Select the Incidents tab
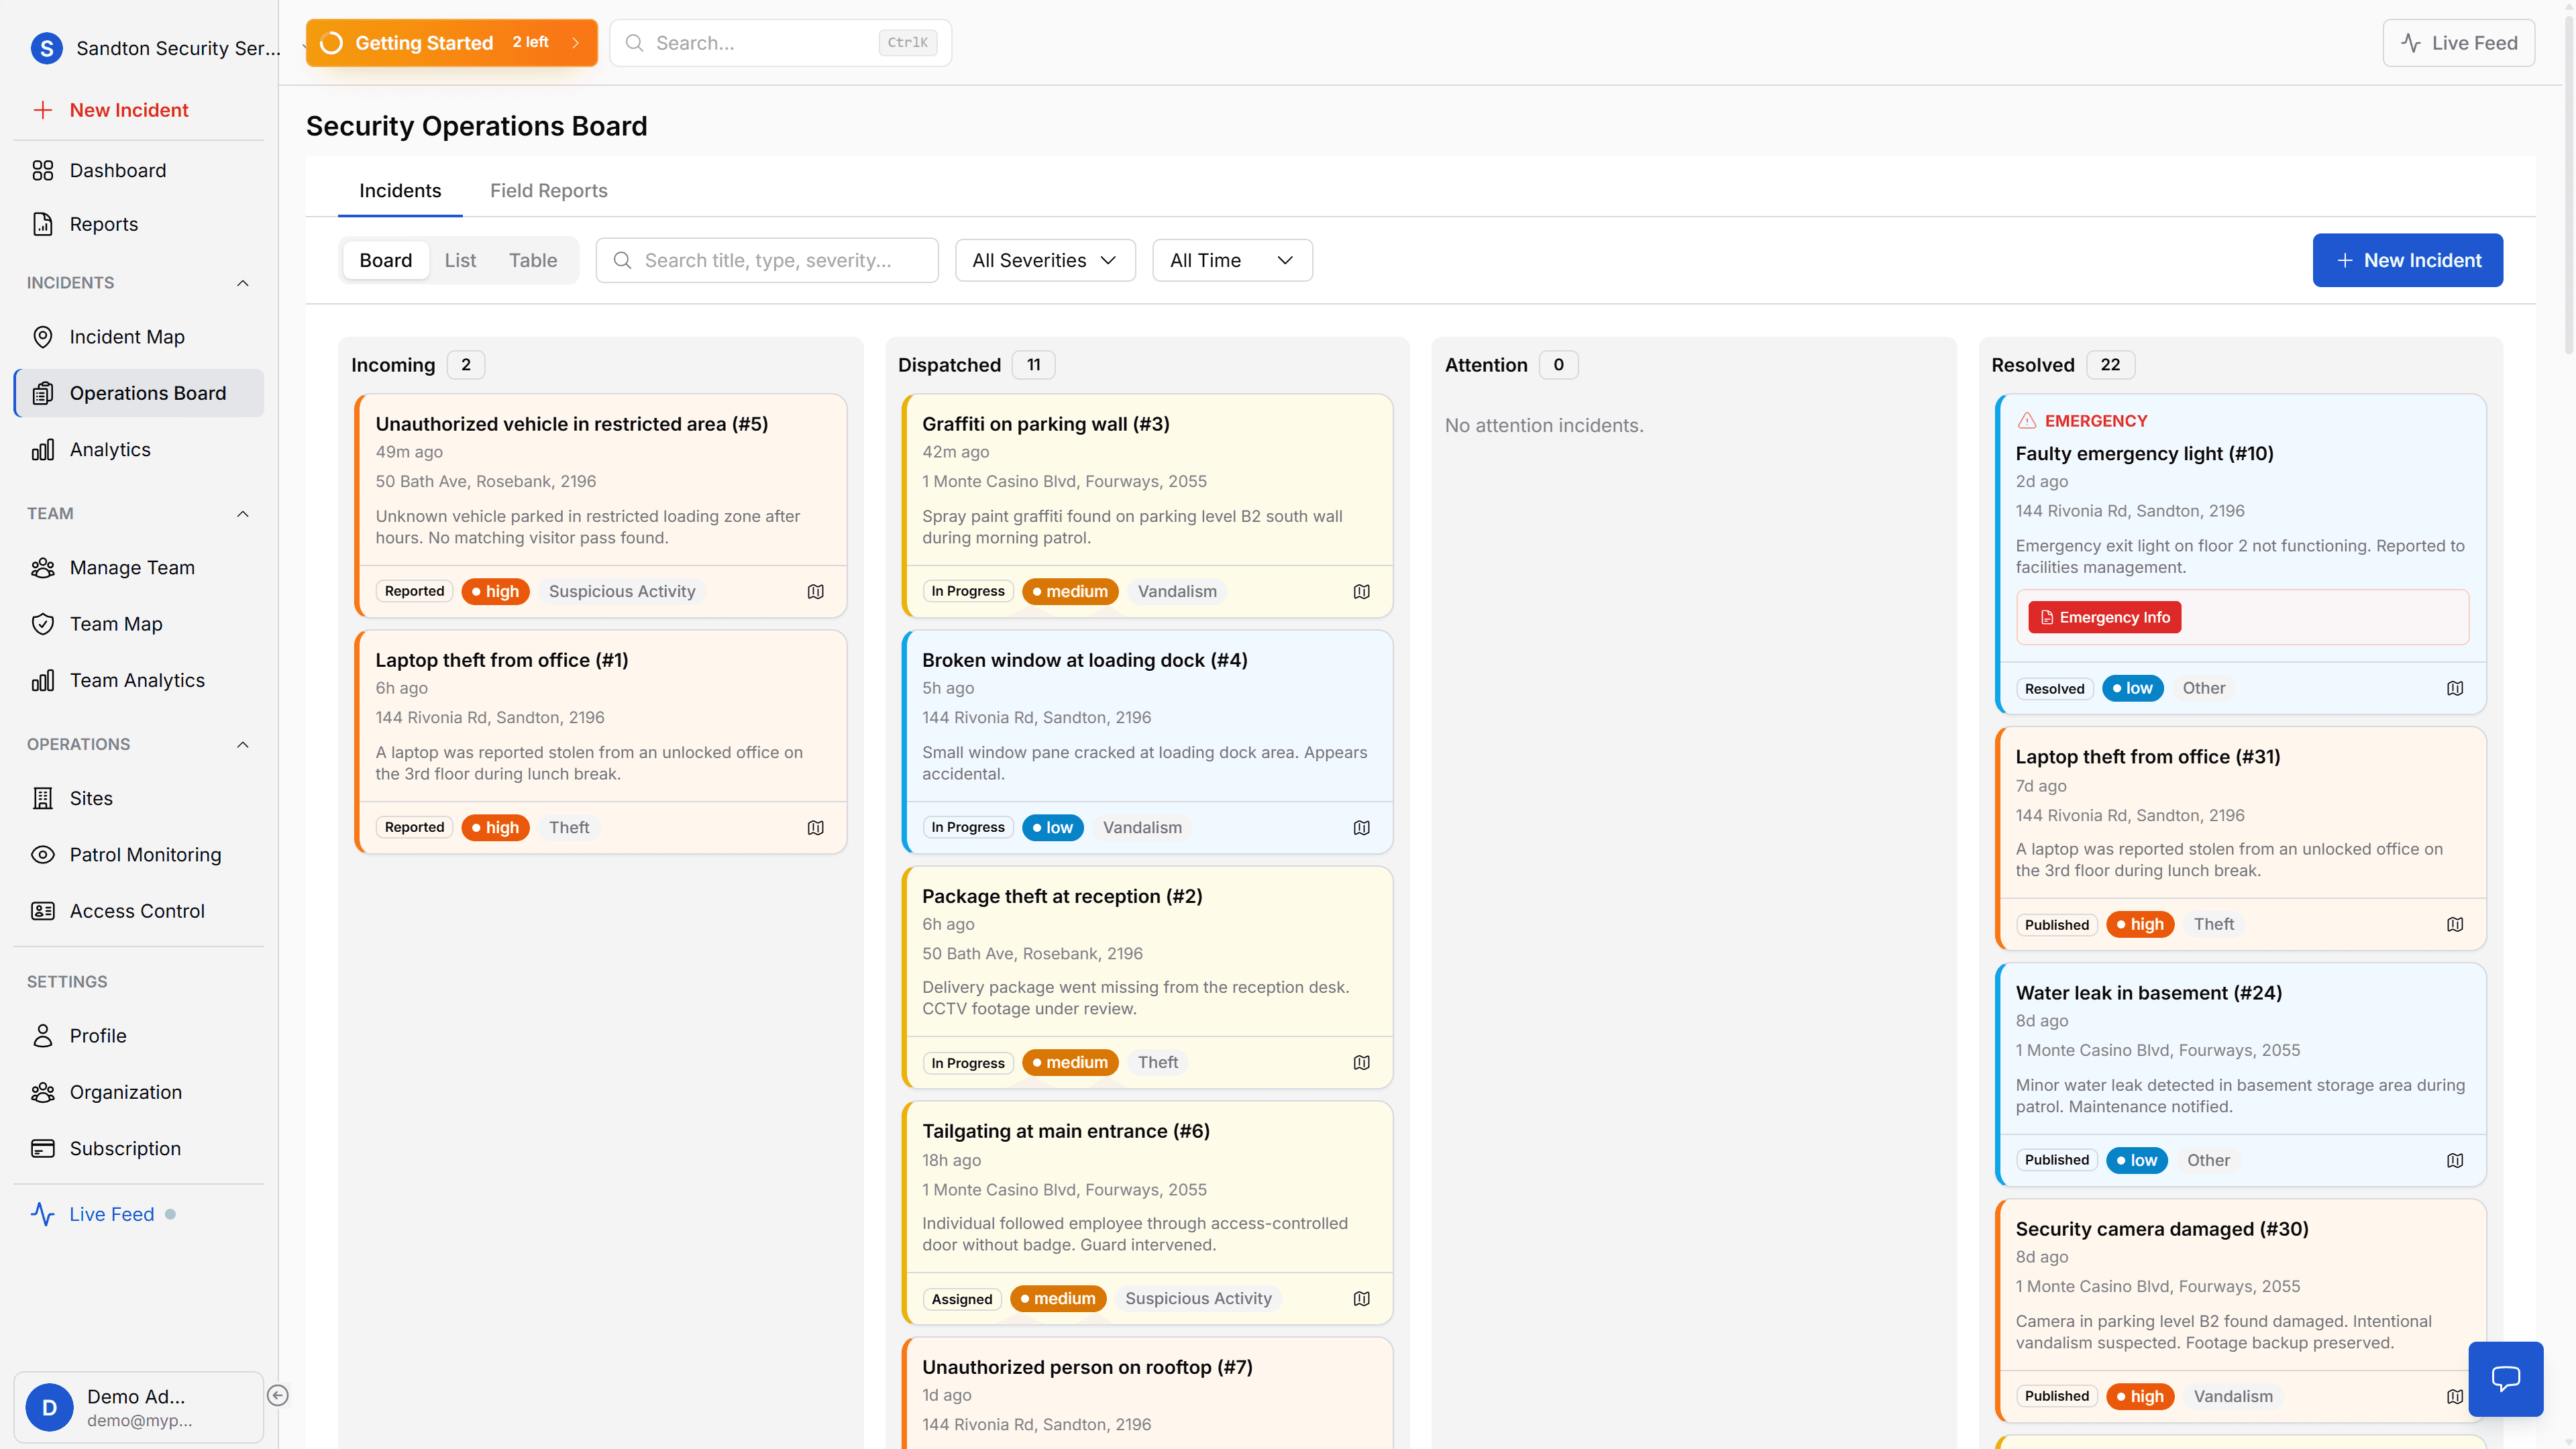 coord(400,190)
